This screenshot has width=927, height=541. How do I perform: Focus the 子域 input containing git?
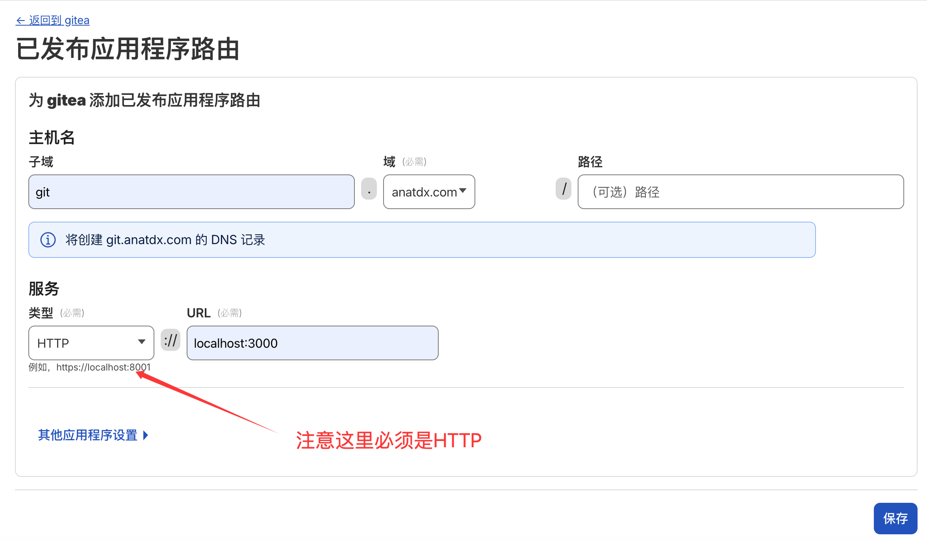coord(191,192)
